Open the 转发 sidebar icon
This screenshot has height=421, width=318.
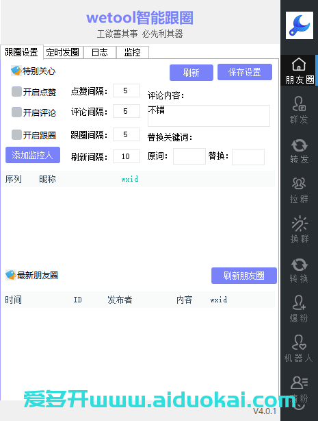pyautogui.click(x=300, y=145)
